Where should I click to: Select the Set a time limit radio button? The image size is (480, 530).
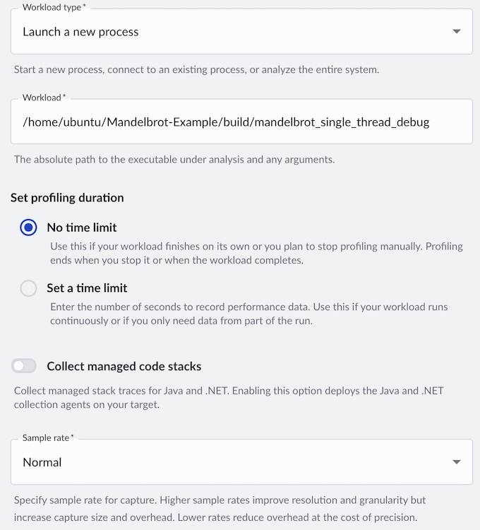28,288
